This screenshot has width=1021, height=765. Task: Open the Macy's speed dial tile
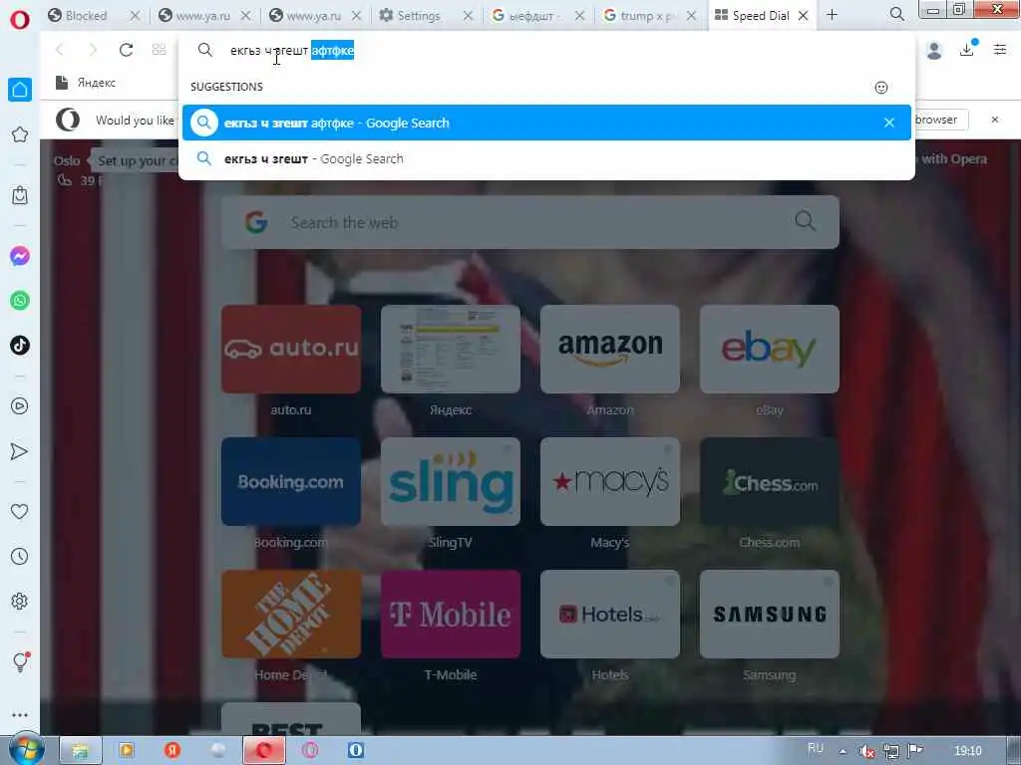(610, 481)
